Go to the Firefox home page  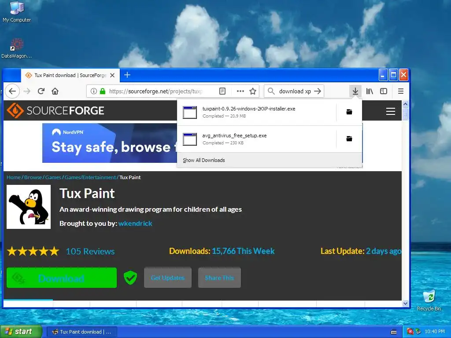[55, 91]
